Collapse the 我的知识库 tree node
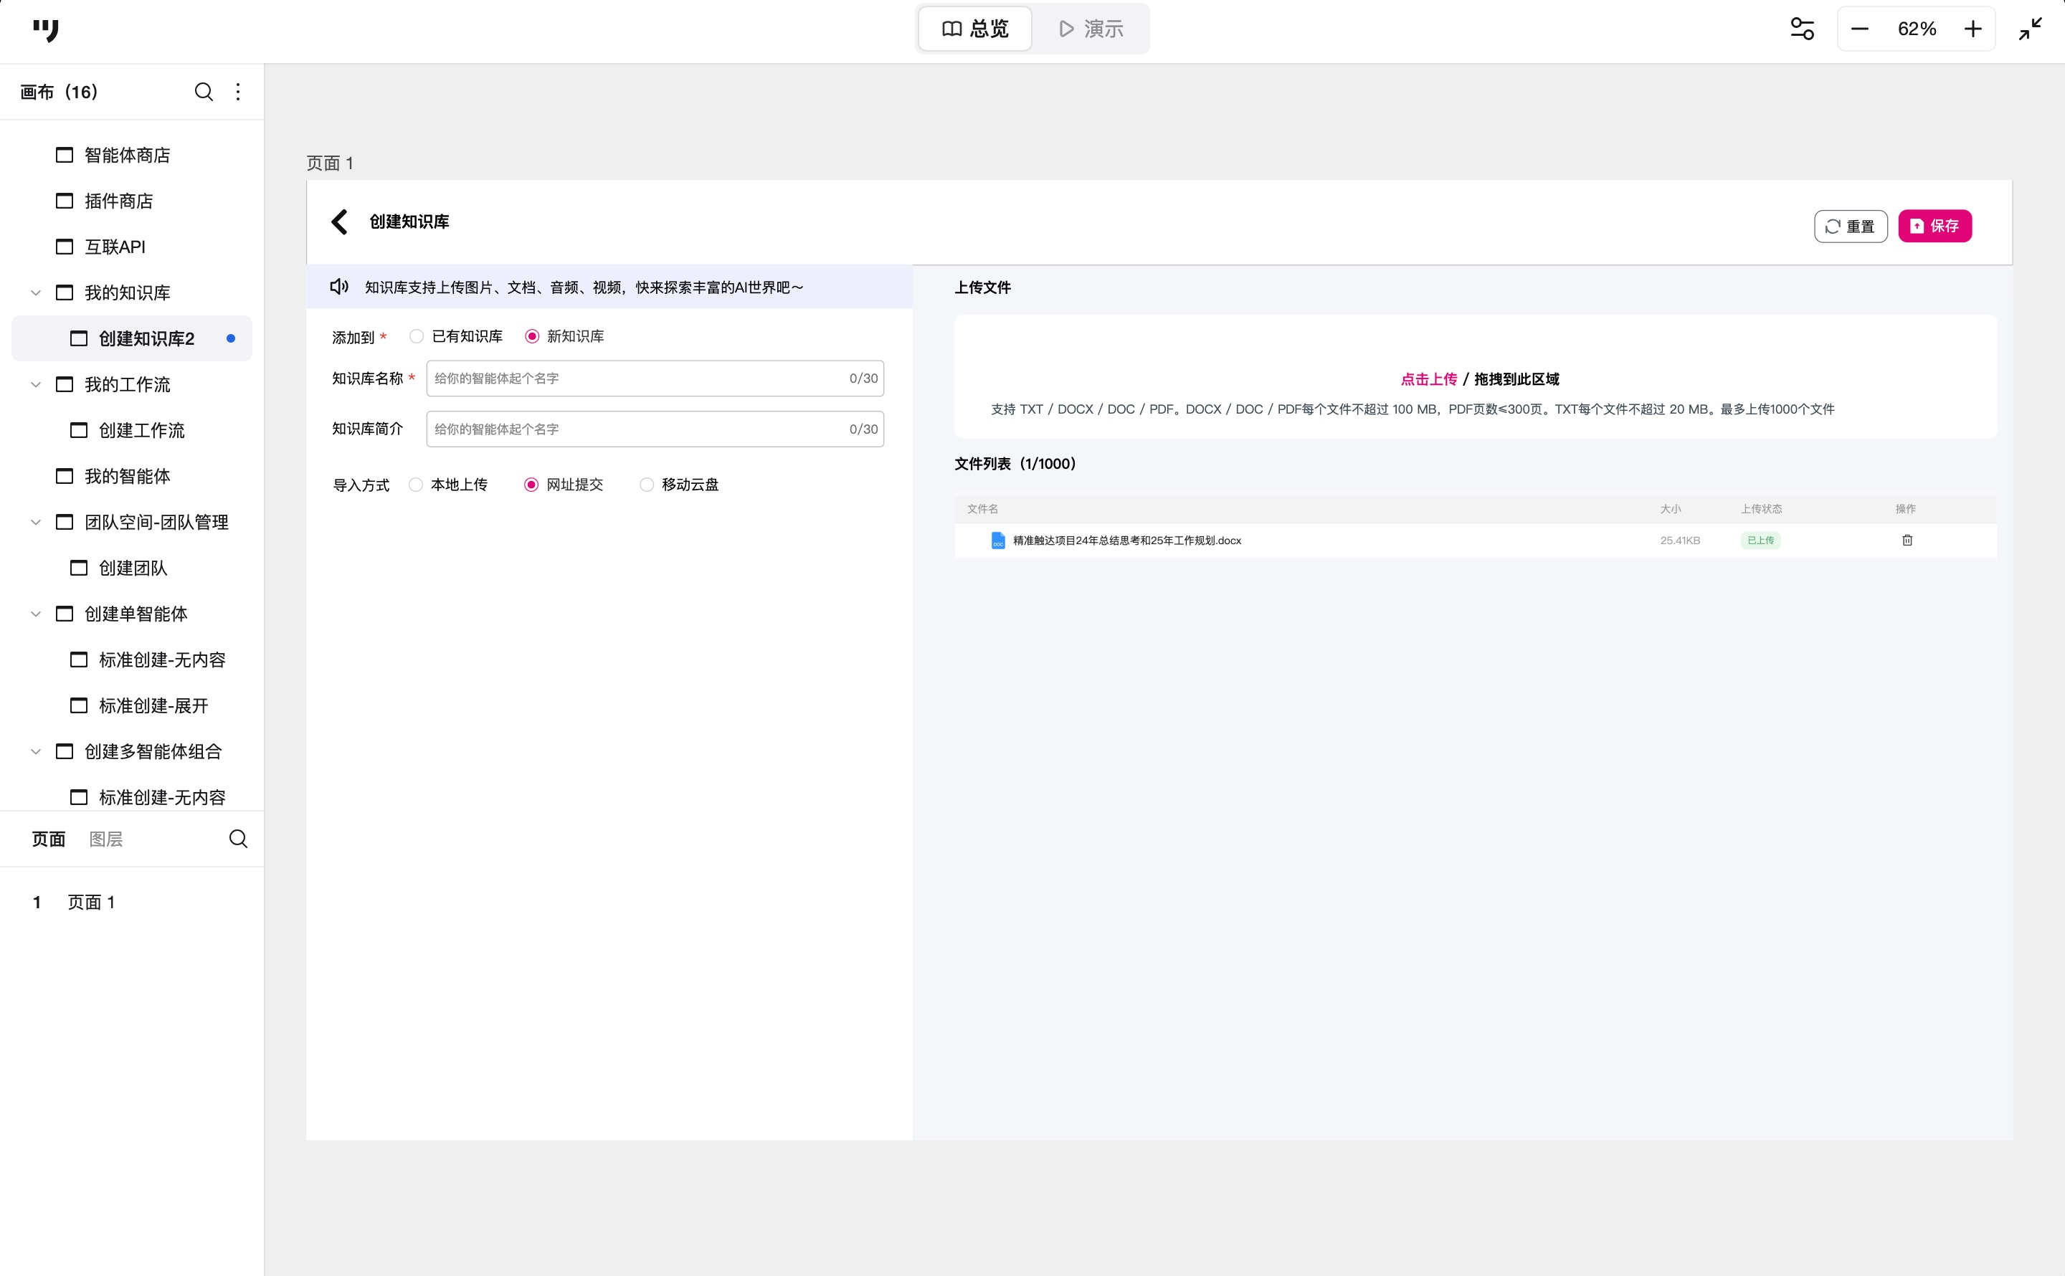2065x1276 pixels. click(x=35, y=293)
